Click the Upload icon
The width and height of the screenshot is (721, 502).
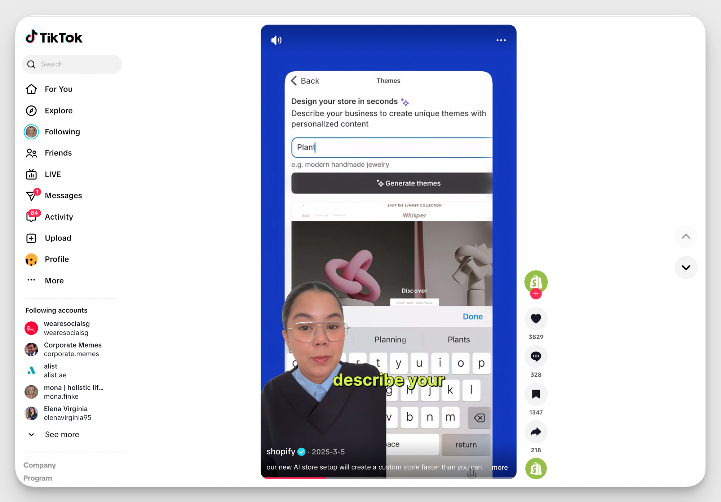[31, 238]
